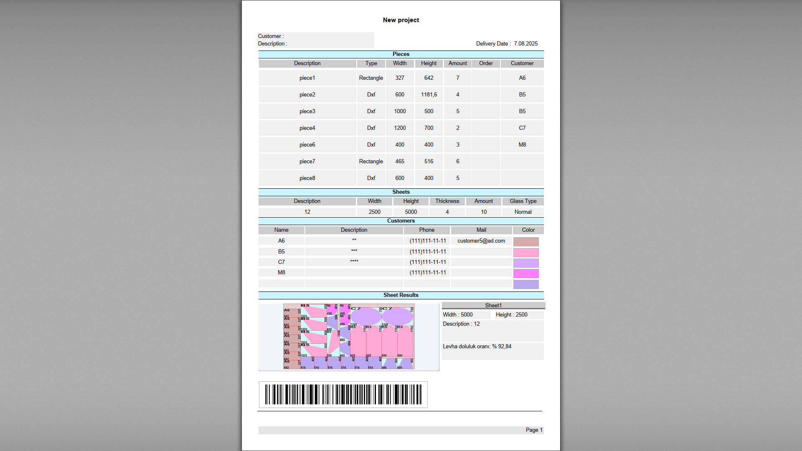Select the piece7 description cell
This screenshot has height=451, width=802.
(x=307, y=162)
